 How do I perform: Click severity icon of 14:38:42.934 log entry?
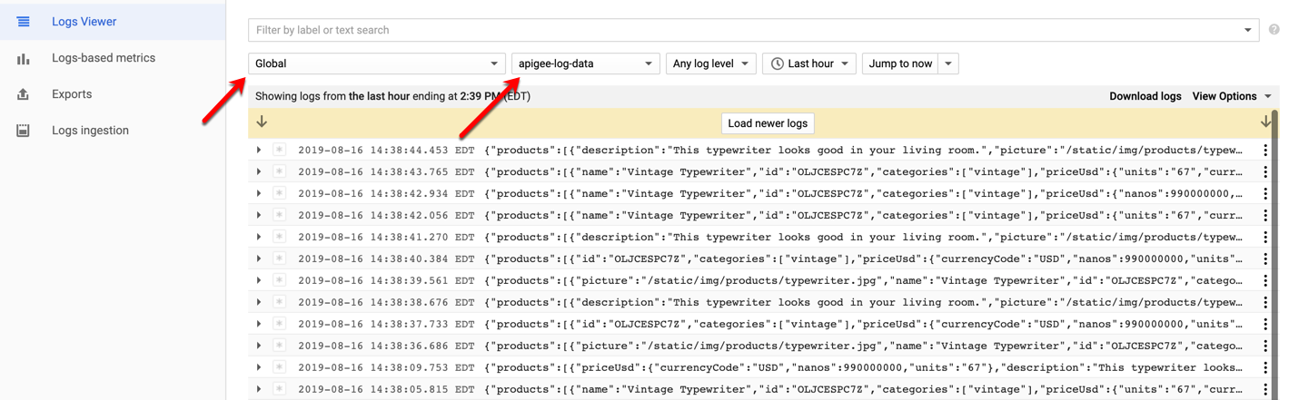tap(280, 193)
